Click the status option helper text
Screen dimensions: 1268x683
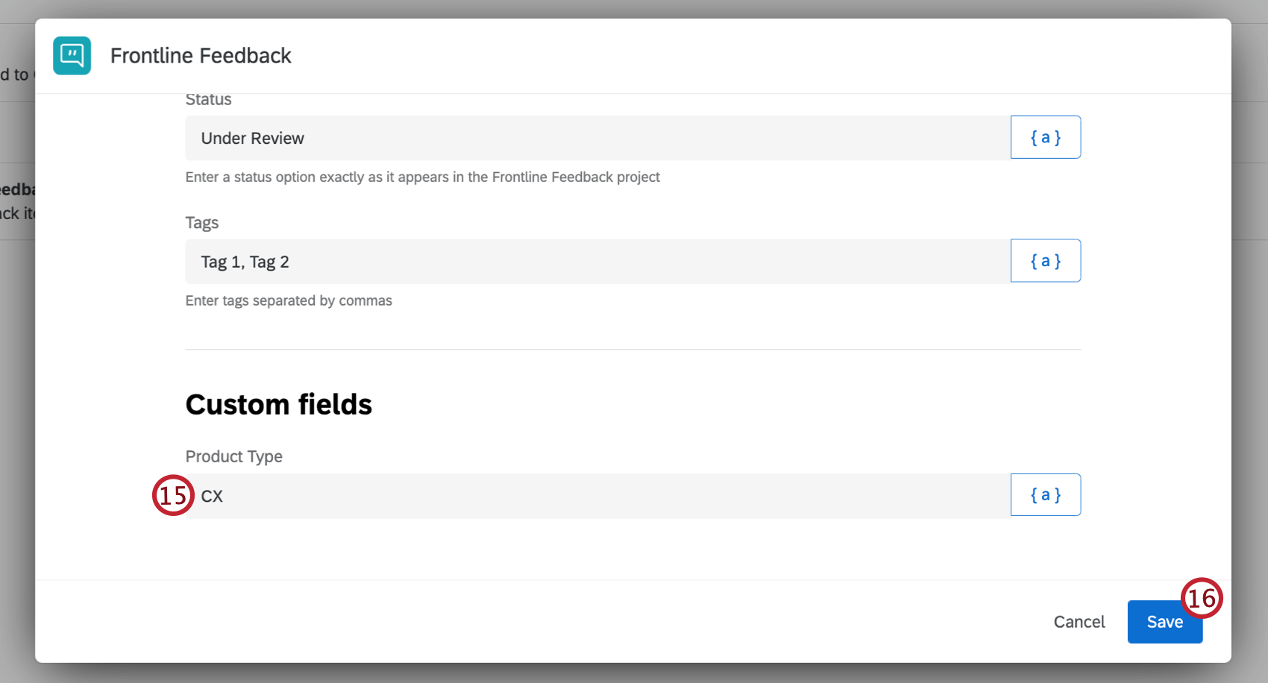[422, 177]
